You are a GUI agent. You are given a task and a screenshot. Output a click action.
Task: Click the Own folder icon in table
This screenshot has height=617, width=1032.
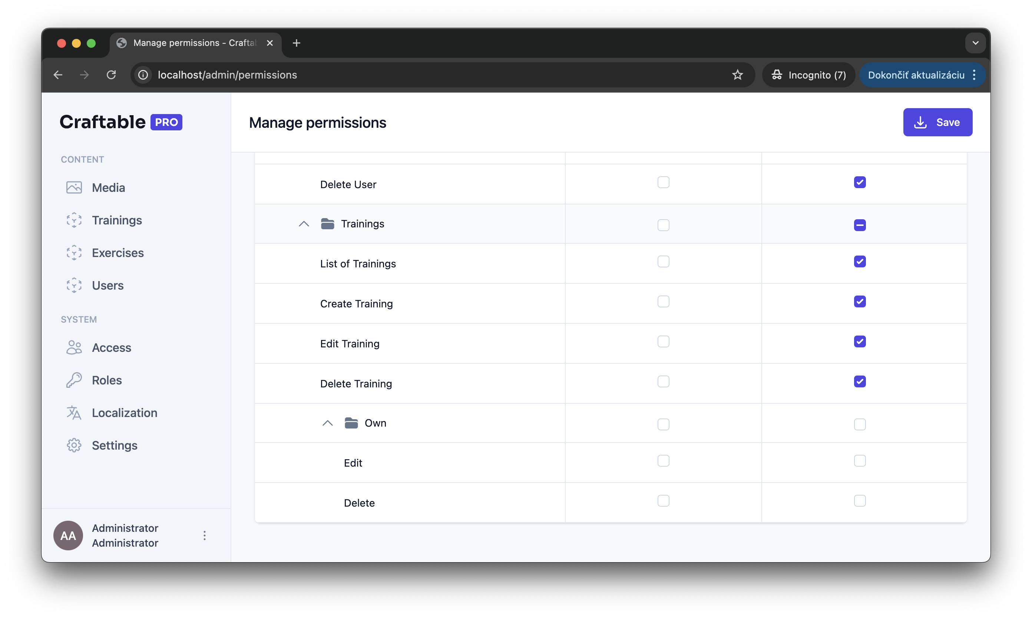tap(351, 423)
